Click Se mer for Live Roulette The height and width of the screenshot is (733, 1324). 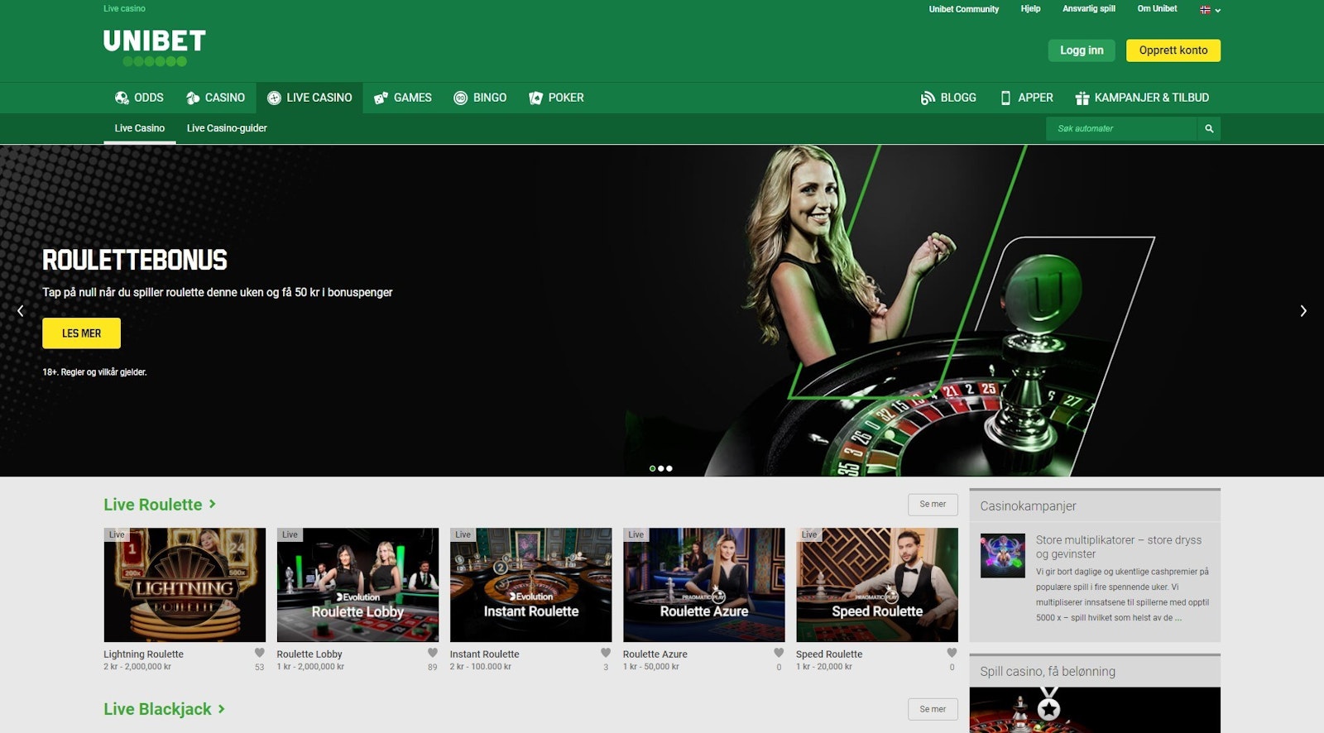click(x=933, y=505)
